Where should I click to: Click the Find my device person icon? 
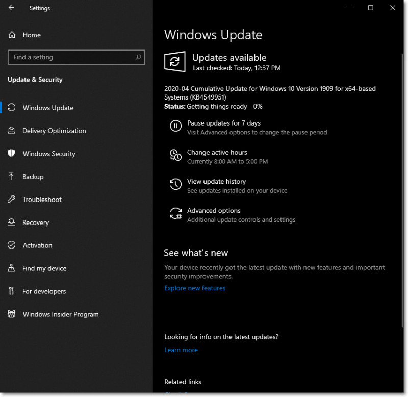click(x=11, y=268)
